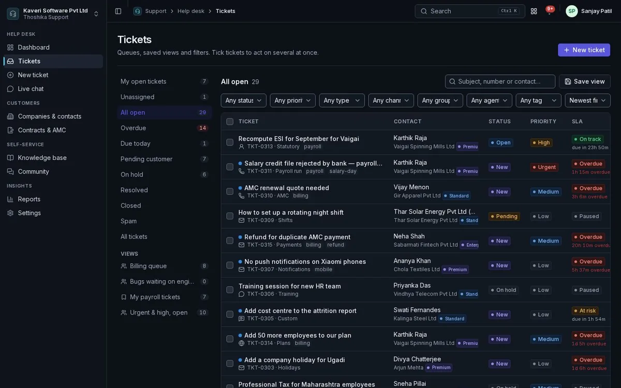Click the Settings gear sidebar icon
621x388 pixels.
tap(10, 213)
